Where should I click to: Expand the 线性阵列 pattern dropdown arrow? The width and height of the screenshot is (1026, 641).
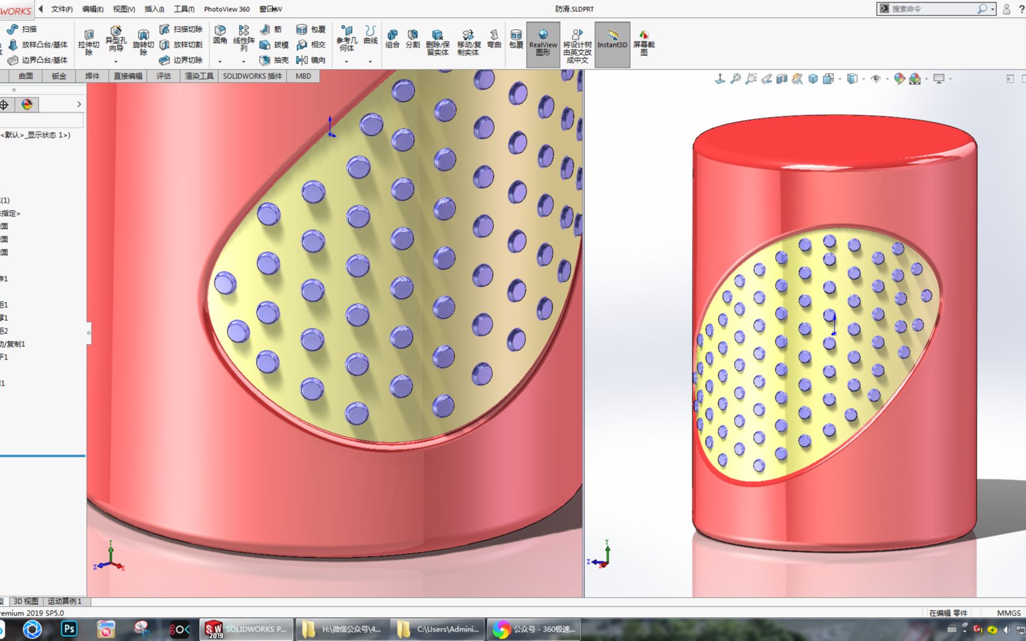tap(244, 61)
